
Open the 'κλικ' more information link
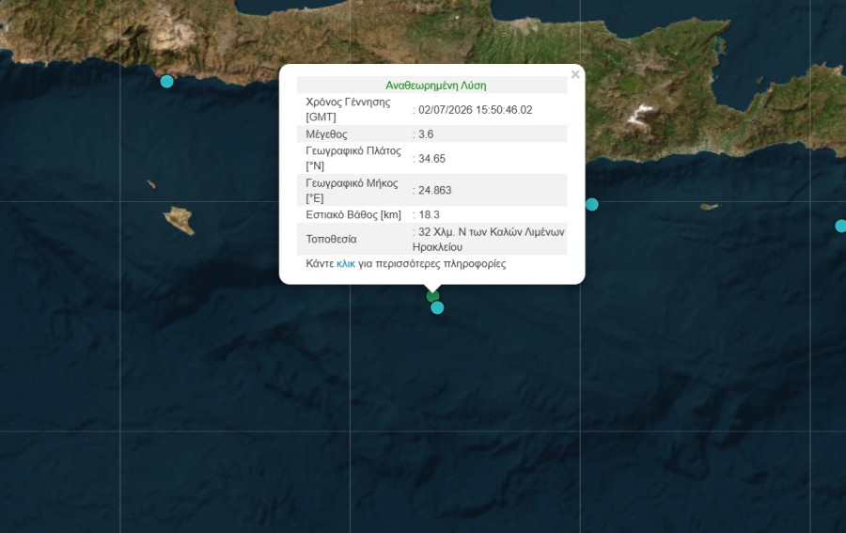point(346,264)
